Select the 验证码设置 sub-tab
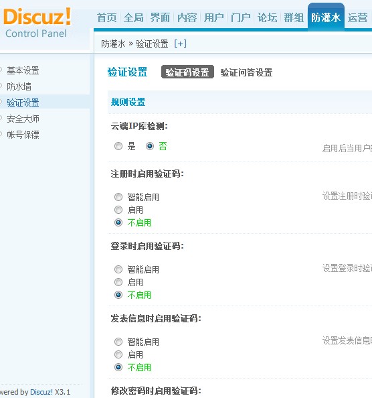The width and height of the screenshot is (372, 398). (x=187, y=72)
